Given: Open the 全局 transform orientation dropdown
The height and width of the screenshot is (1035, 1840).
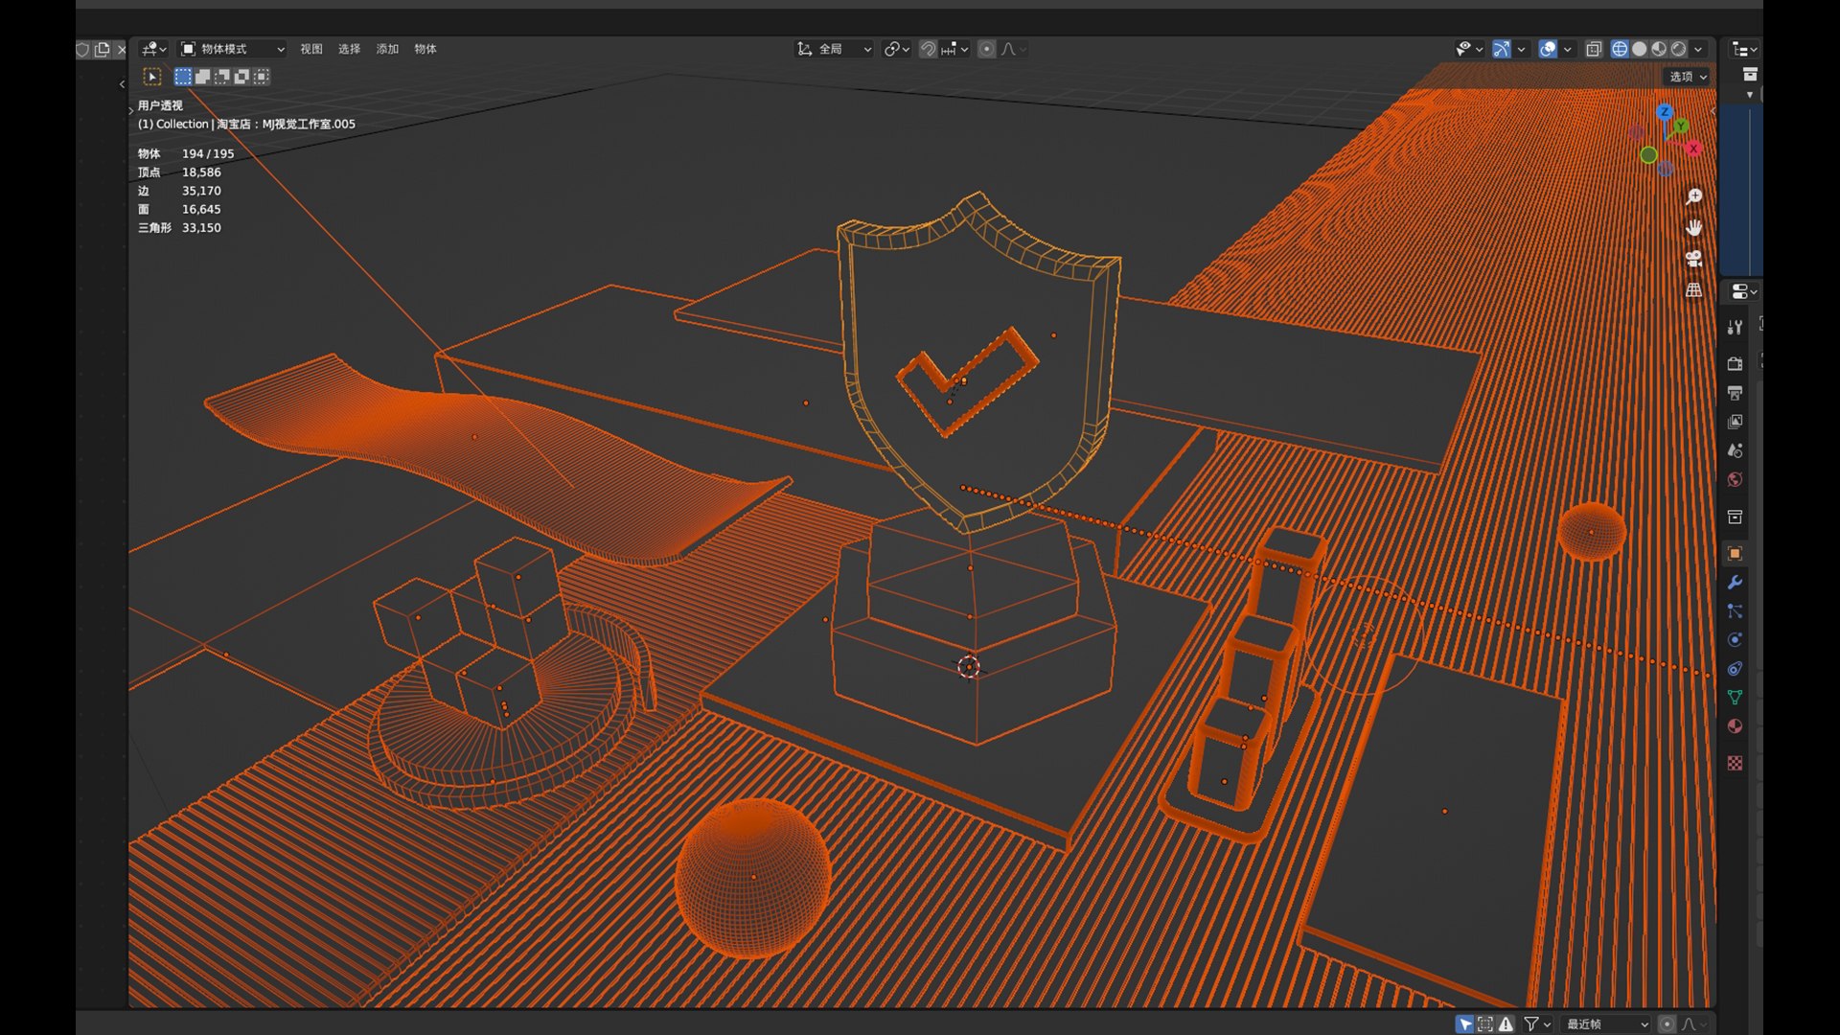Looking at the screenshot, I should click(x=834, y=49).
